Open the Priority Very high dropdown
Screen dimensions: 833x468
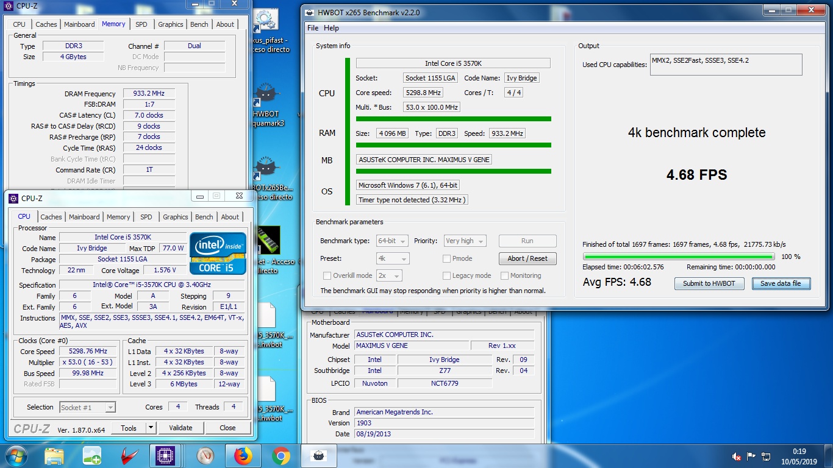coord(465,241)
